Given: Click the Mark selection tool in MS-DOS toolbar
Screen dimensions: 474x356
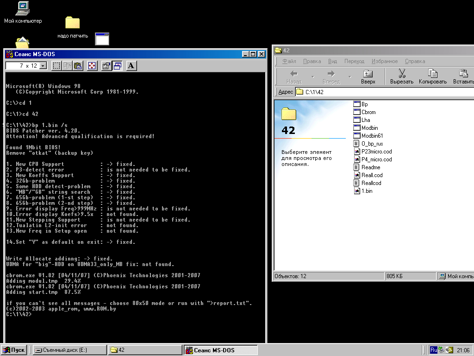Looking at the screenshot, I should pyautogui.click(x=56, y=66).
